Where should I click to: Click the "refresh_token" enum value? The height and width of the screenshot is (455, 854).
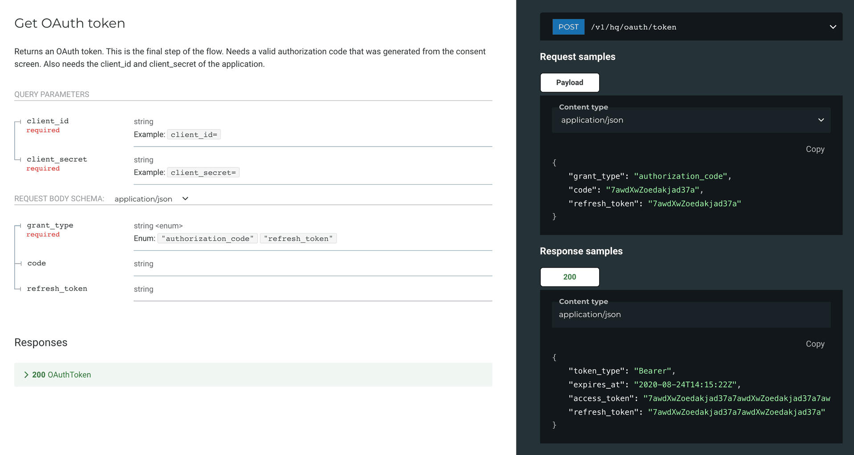pos(298,239)
